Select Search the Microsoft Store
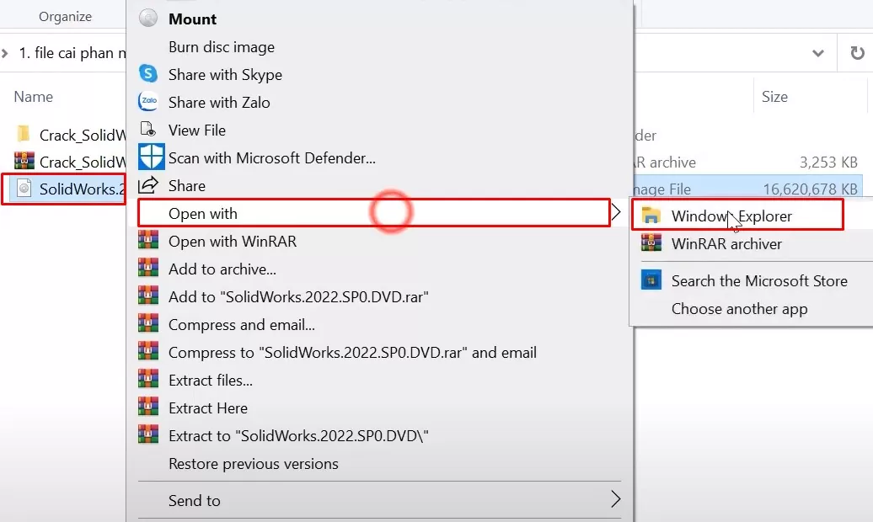The width and height of the screenshot is (873, 522). (757, 280)
